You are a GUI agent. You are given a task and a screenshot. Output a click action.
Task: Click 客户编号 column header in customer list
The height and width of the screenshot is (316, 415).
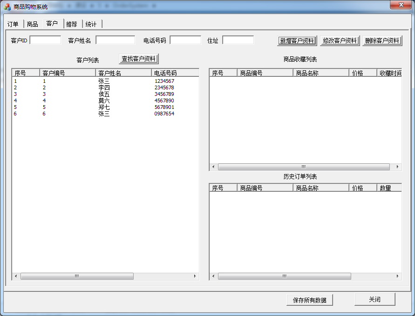click(x=68, y=73)
